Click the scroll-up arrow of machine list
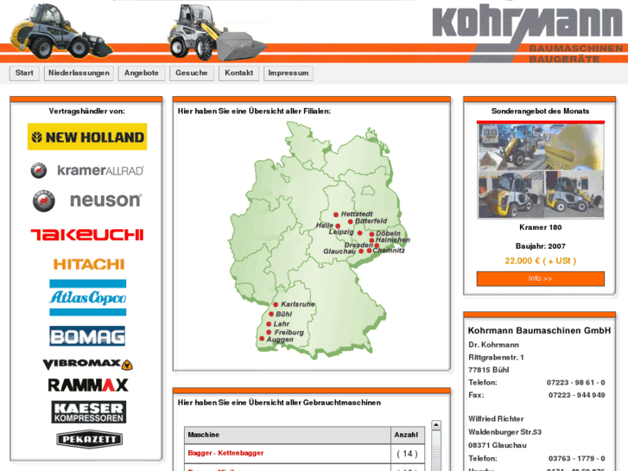This screenshot has width=628, height=471. click(x=436, y=425)
